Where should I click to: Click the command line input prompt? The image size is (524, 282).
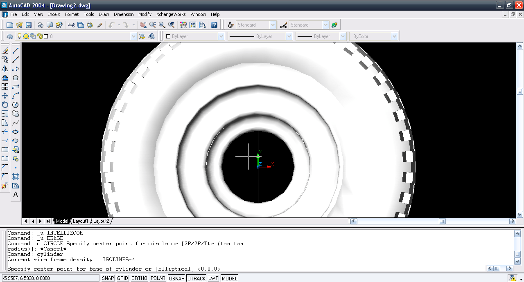click(246, 269)
